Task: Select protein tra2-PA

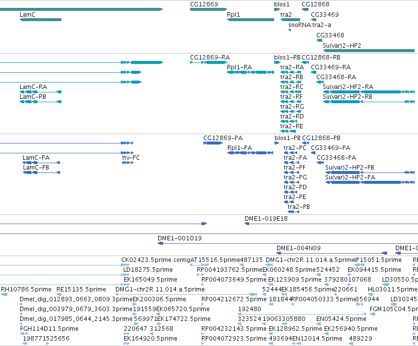Action: pyautogui.click(x=292, y=163)
